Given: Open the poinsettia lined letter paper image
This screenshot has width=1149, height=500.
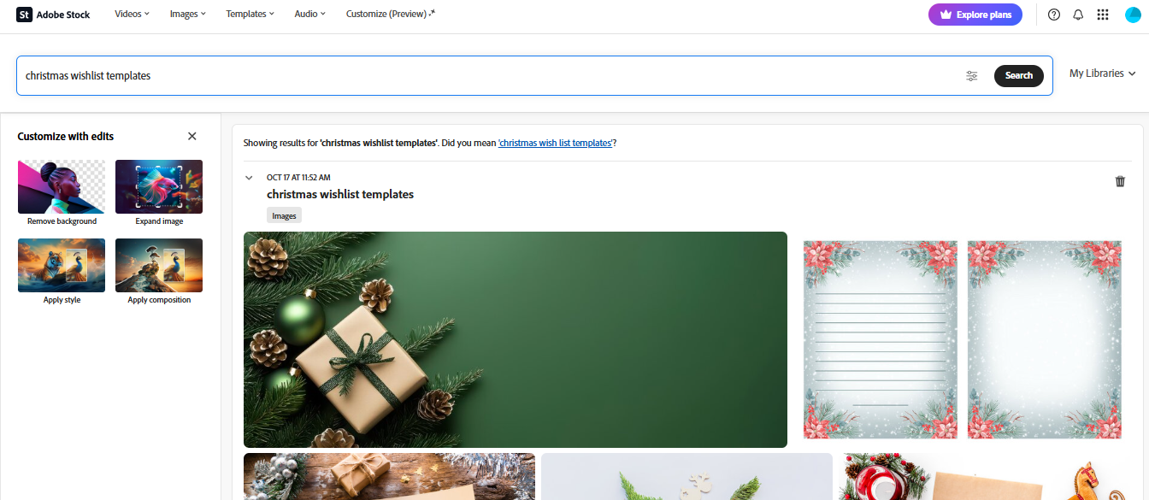Looking at the screenshot, I should (x=962, y=339).
